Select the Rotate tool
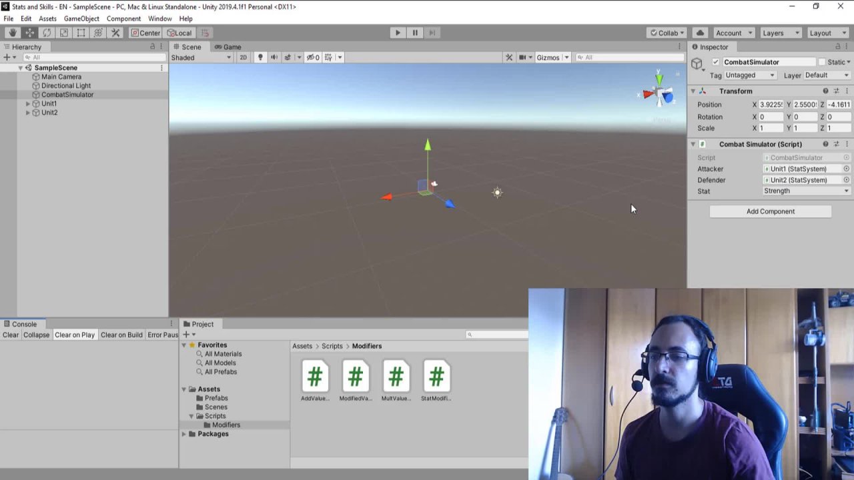The image size is (854, 480). (x=47, y=33)
